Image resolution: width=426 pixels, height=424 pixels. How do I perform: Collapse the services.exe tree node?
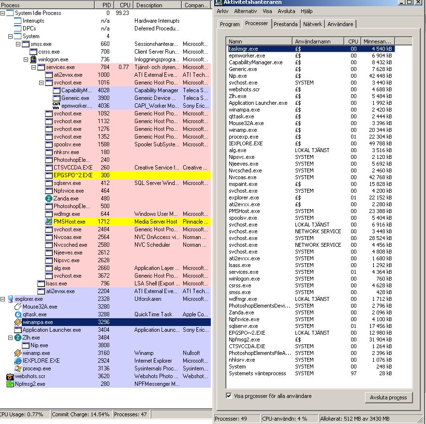click(34, 67)
